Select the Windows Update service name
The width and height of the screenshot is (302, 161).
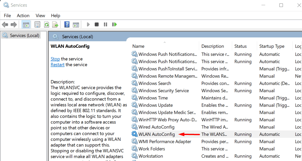[x=155, y=105]
